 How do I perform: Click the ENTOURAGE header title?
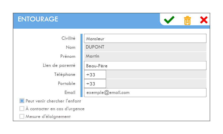coord(38,19)
